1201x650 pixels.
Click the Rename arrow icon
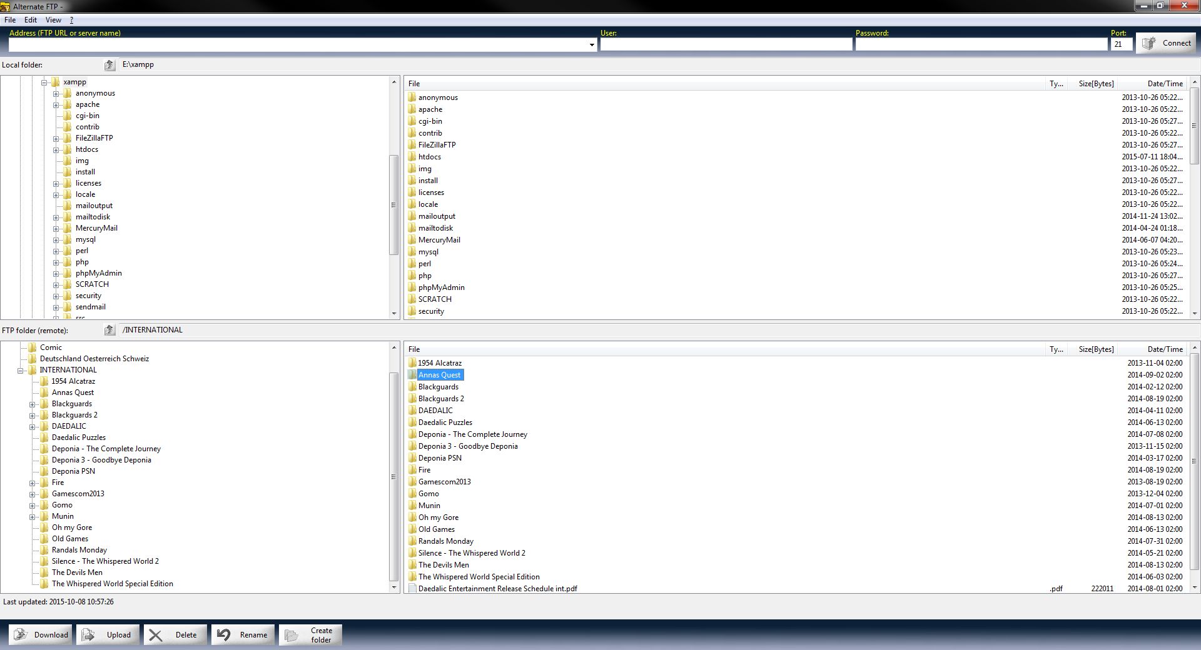(224, 634)
